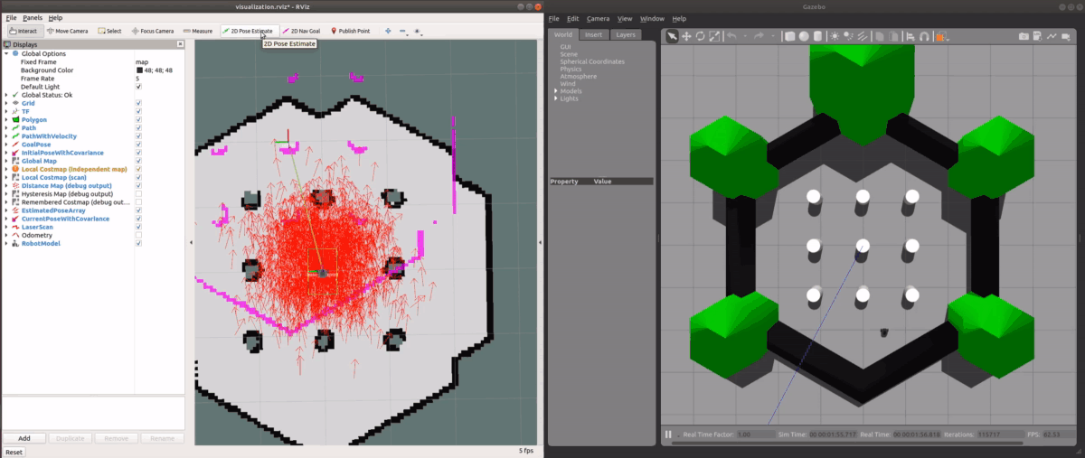Screen dimensions: 1085x458
Task: Pause the Gazebo simulation
Action: 668,435
